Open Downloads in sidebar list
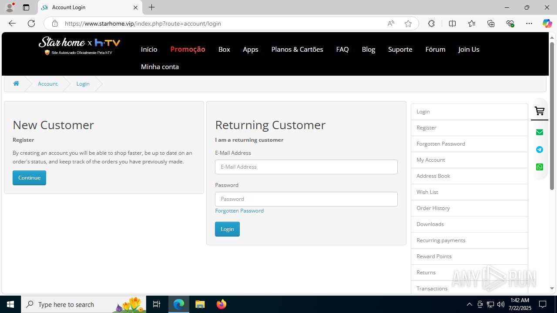 point(470,224)
